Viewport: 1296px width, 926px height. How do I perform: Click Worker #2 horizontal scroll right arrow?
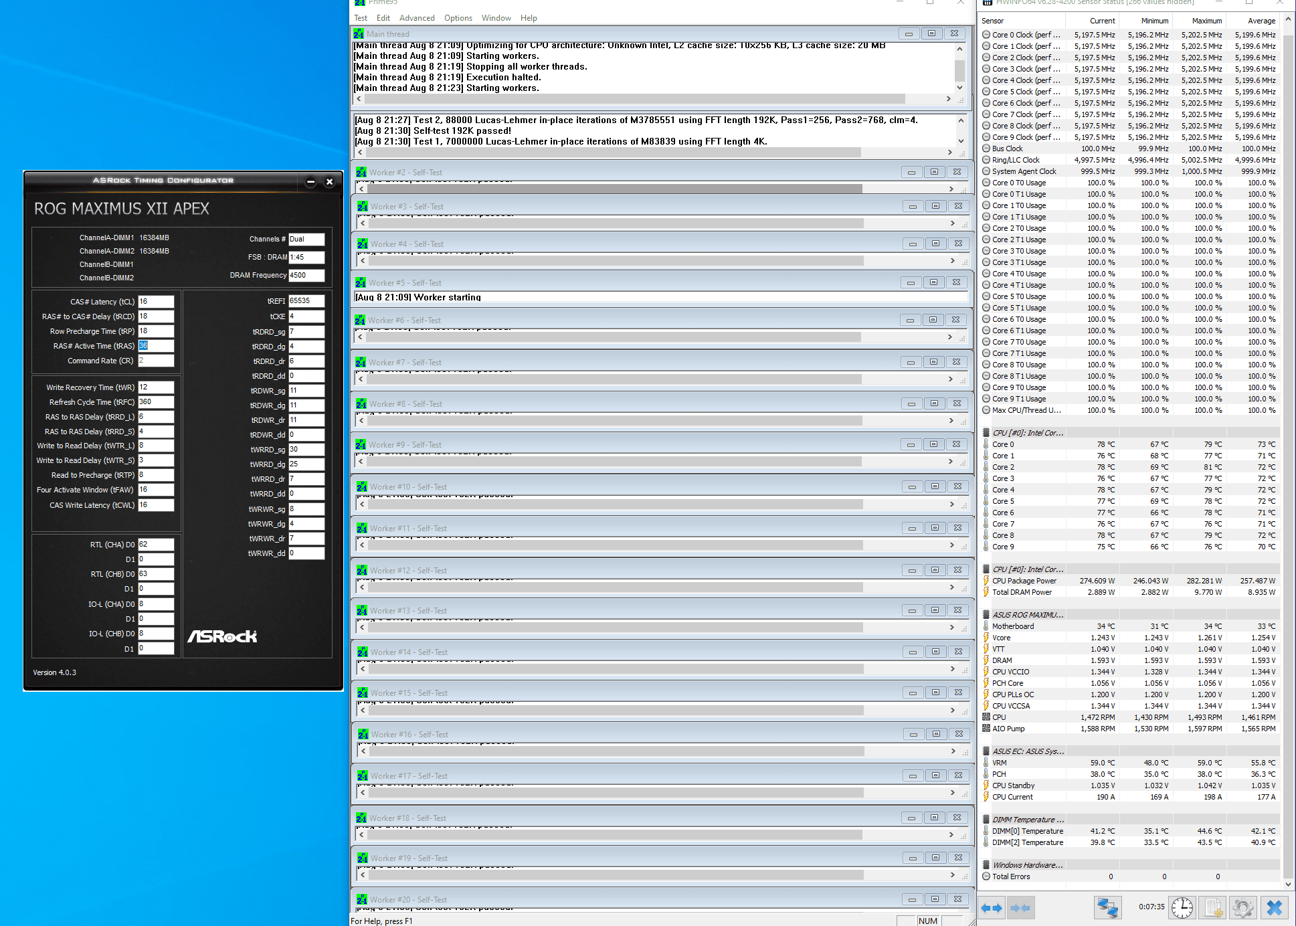tap(951, 189)
